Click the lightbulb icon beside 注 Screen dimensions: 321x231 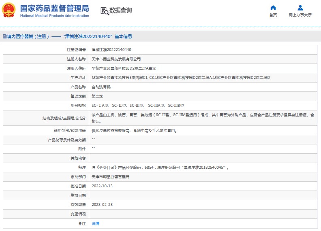click(80, 223)
